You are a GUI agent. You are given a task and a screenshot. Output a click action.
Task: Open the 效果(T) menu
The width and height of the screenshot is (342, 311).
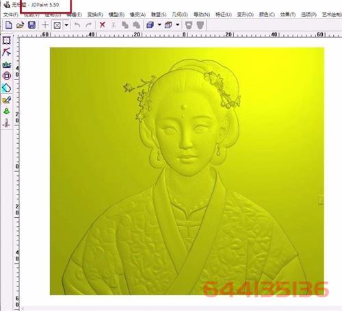pyautogui.click(x=288, y=15)
